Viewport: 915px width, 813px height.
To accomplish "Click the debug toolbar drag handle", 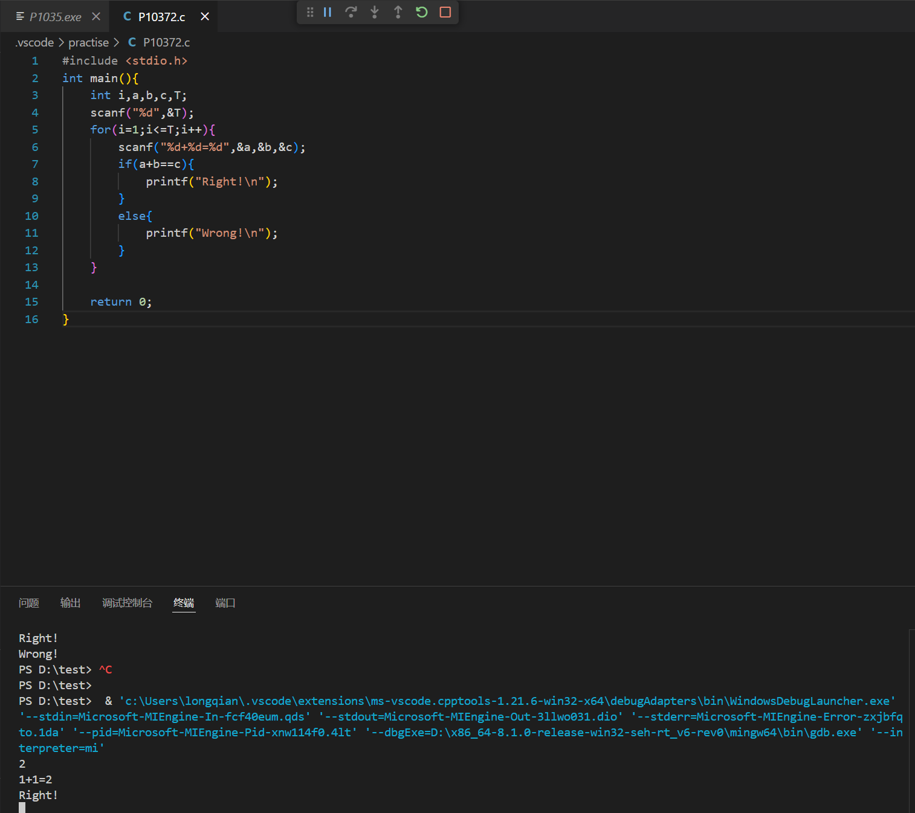I will coord(309,12).
